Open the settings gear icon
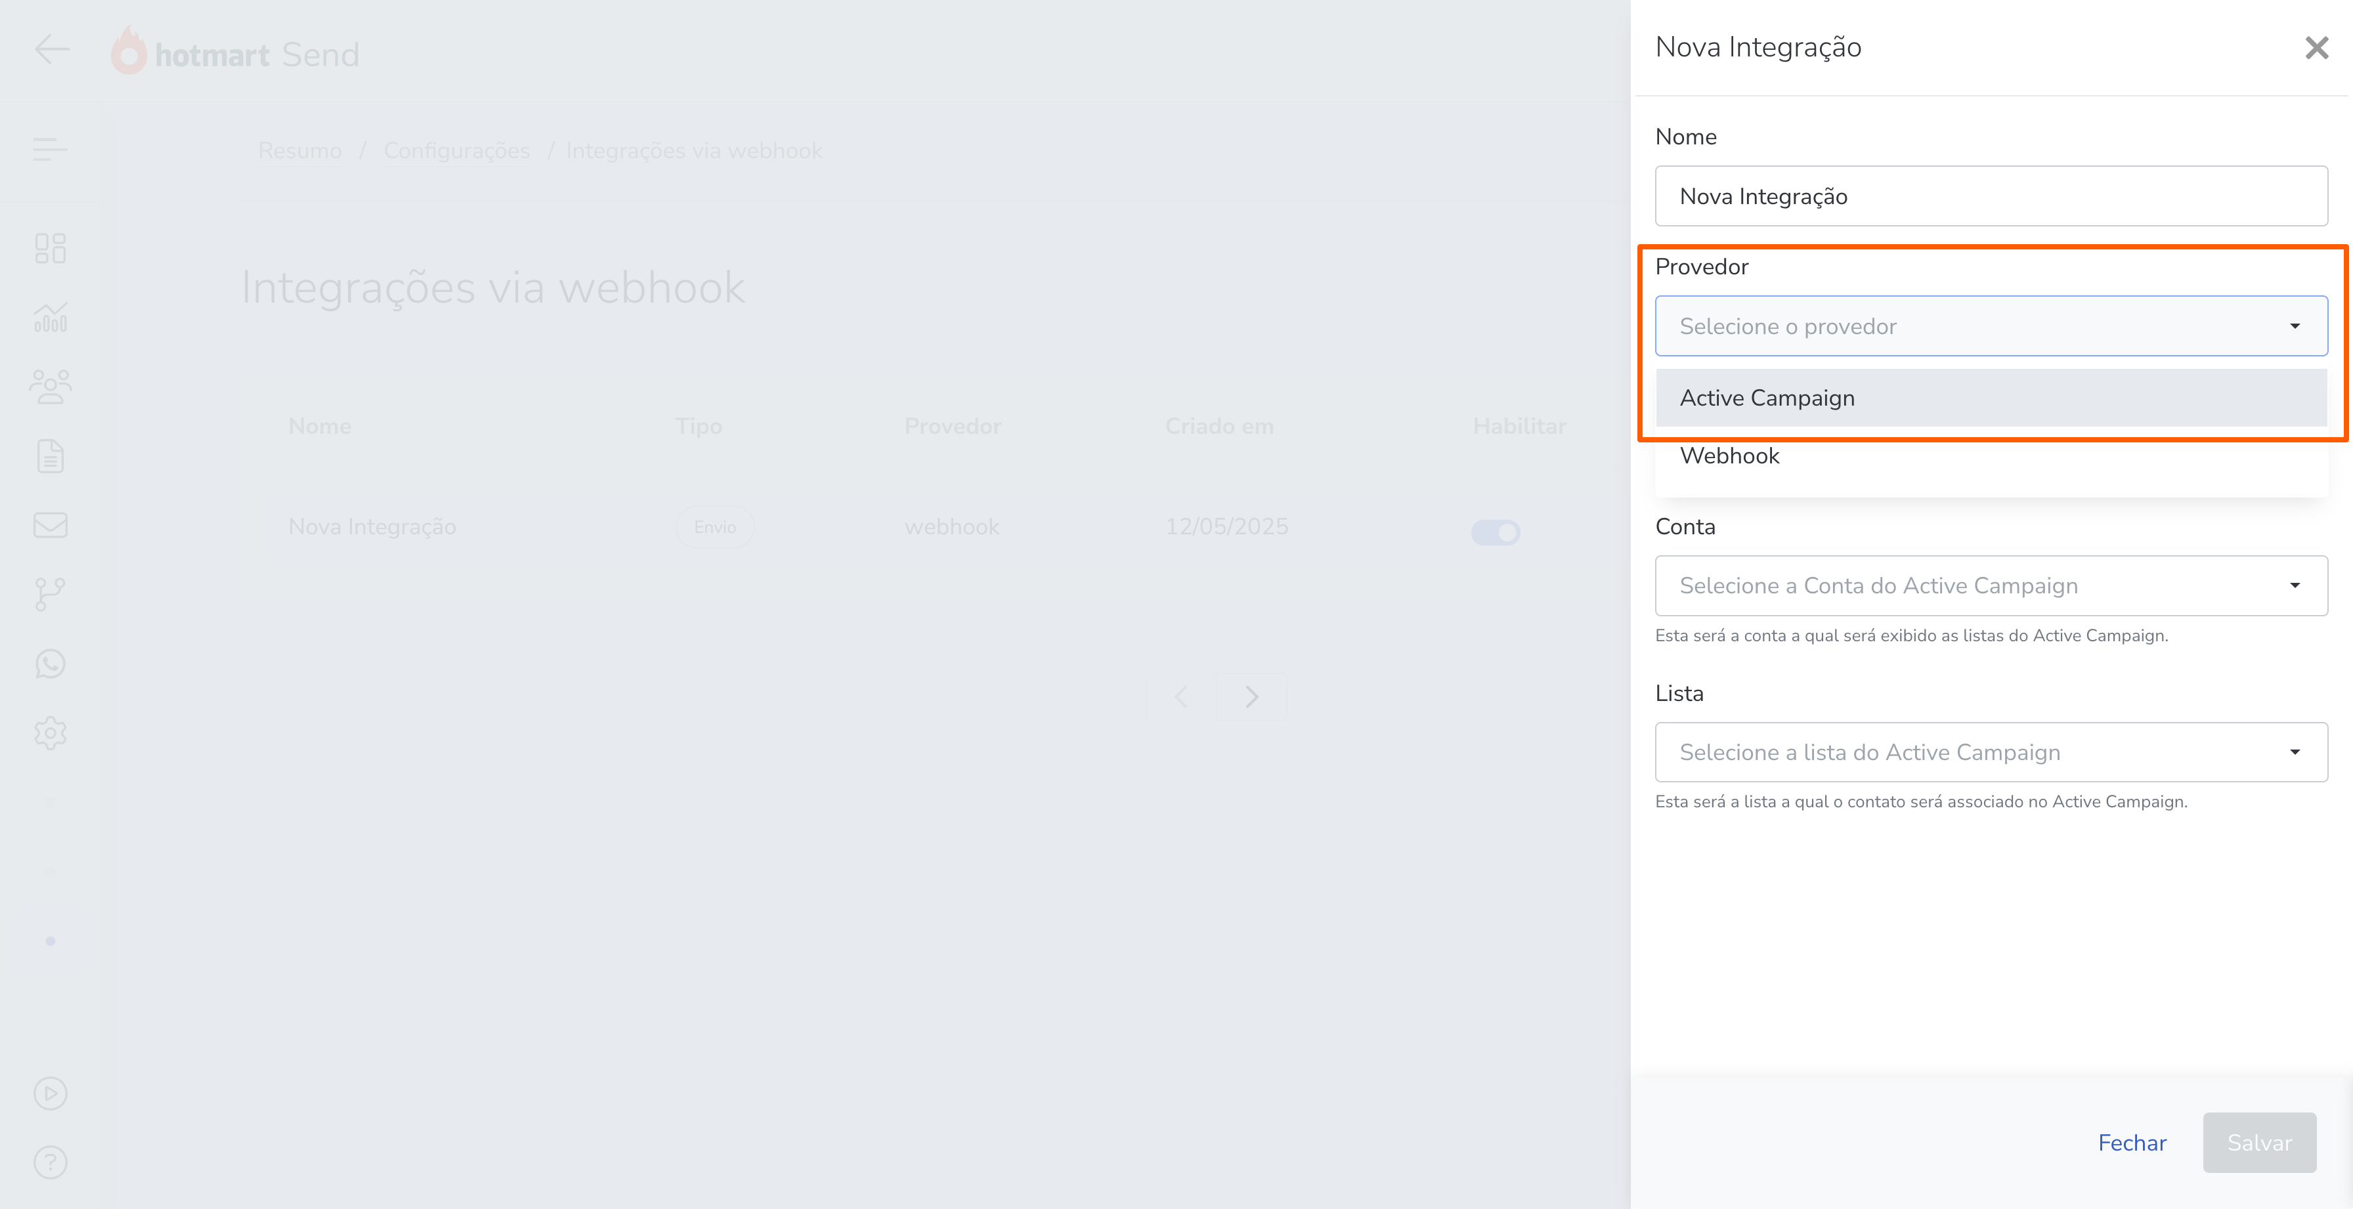The image size is (2353, 1209). 51,733
